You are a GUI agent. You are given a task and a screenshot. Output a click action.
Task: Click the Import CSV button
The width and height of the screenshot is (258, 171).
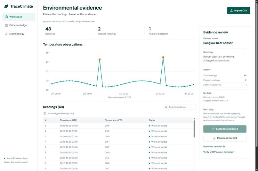pos(238,11)
